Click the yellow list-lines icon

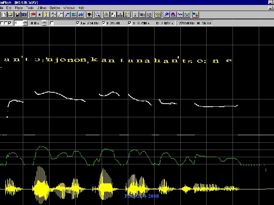(x=158, y=15)
